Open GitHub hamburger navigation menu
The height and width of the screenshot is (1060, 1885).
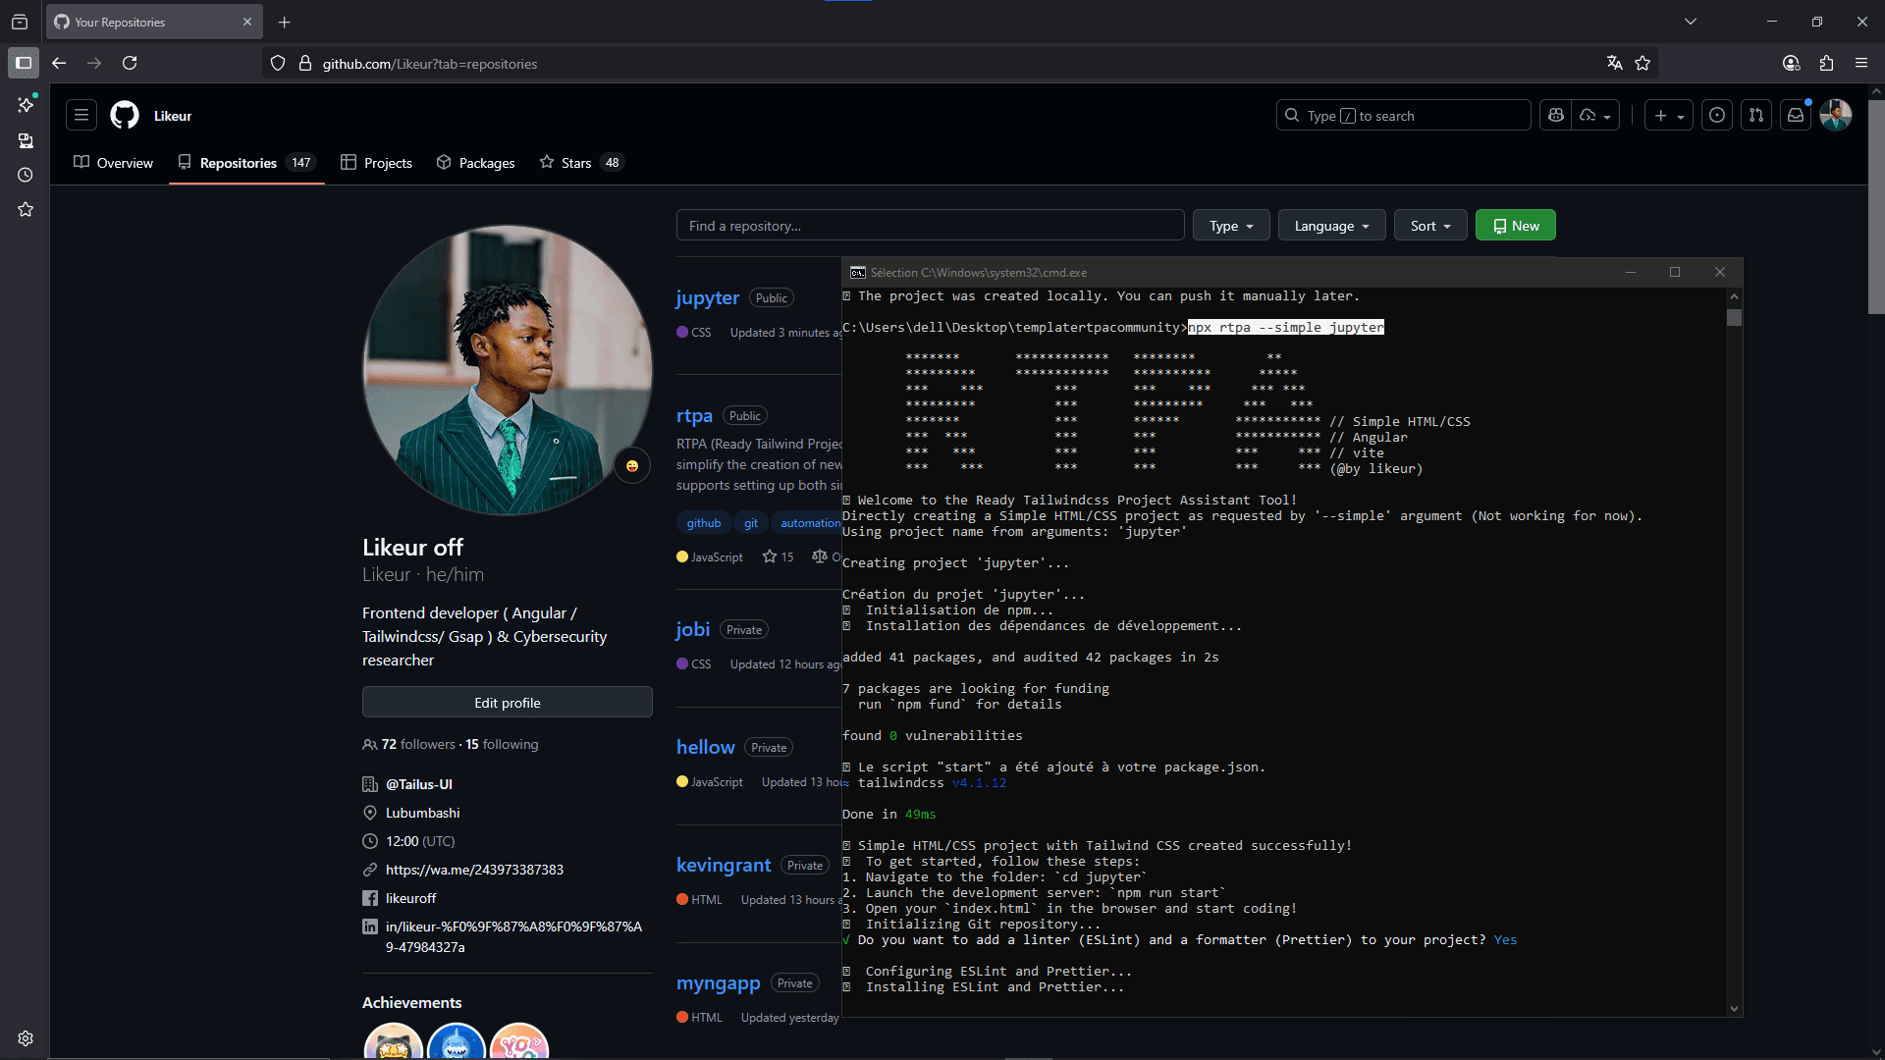tap(81, 116)
